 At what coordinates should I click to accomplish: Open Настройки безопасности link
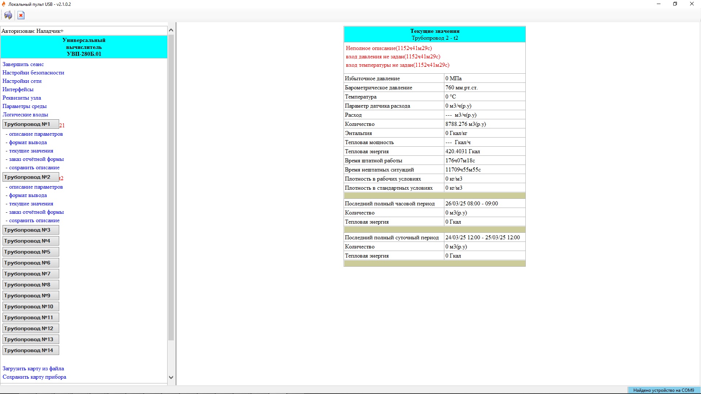(x=33, y=73)
